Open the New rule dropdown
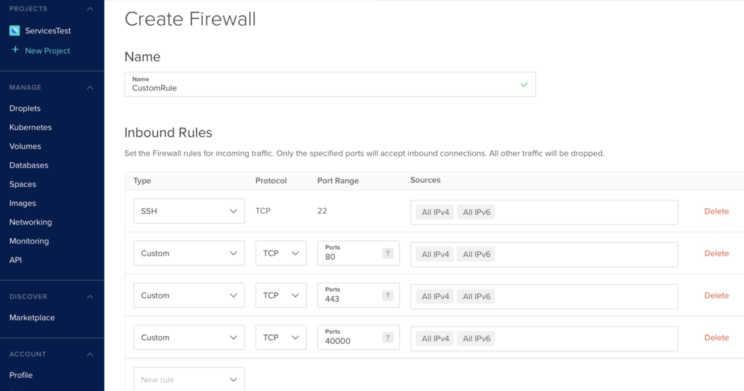The image size is (744, 391). [189, 379]
